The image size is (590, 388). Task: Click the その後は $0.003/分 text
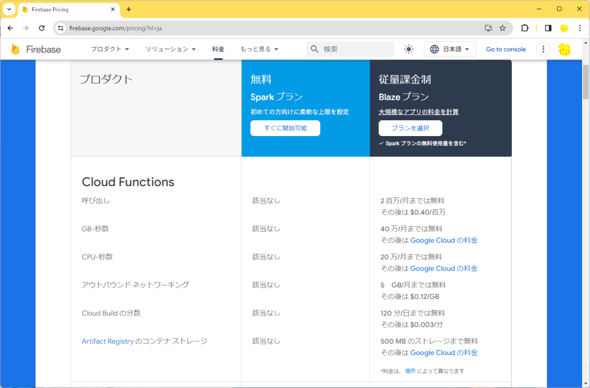[x=412, y=325]
